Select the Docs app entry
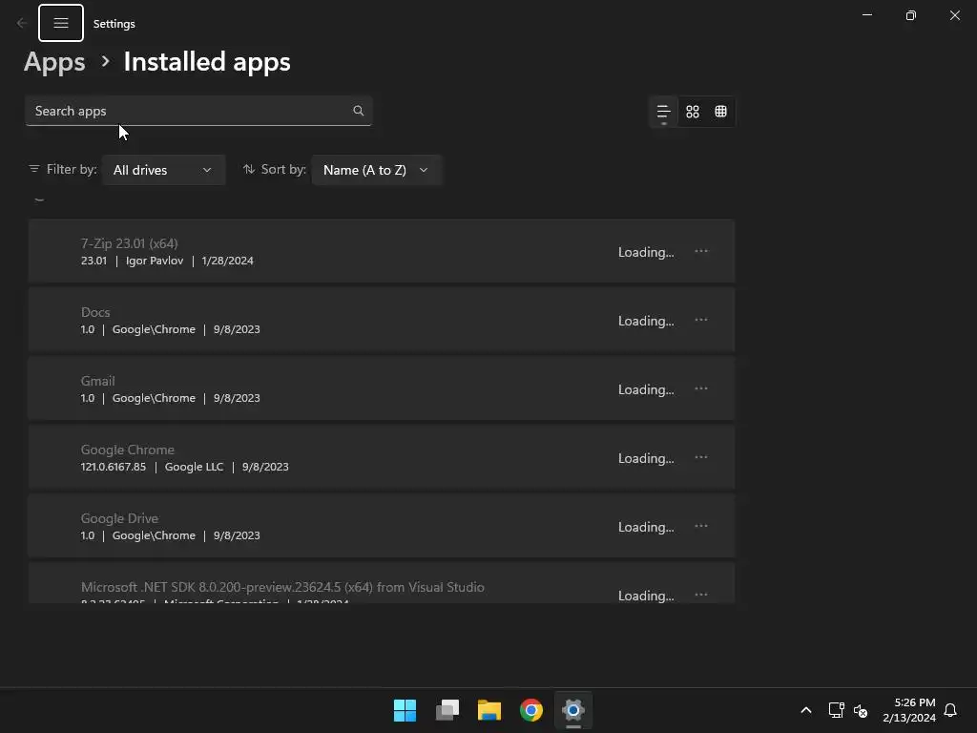This screenshot has height=733, width=977. 382,320
